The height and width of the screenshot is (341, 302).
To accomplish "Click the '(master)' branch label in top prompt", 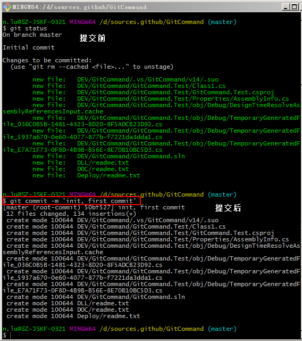I will tap(222, 22).
